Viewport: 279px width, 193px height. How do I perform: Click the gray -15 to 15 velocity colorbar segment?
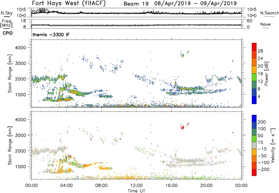tap(254, 145)
